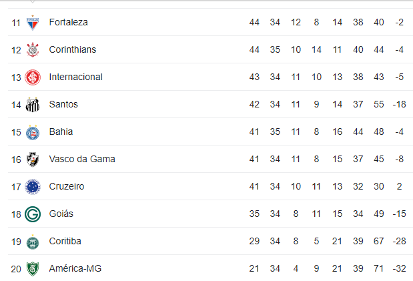Open the Fortaleza team name link
Viewport: 413px width, 281px height.
68,23
